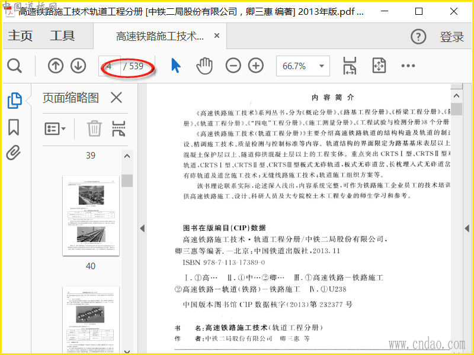Go to previous page with up arrow
Screen dimensions: 474x355
tap(56, 66)
